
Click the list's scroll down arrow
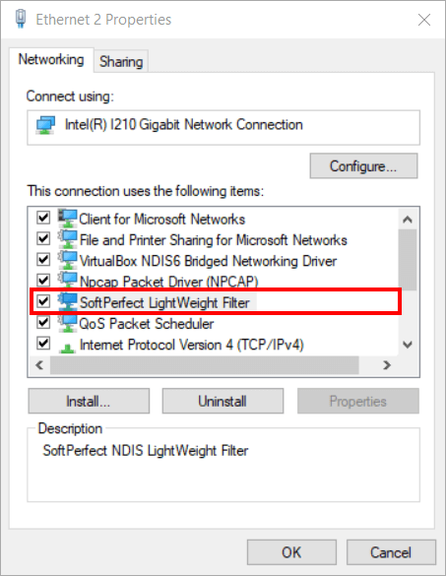(408, 345)
